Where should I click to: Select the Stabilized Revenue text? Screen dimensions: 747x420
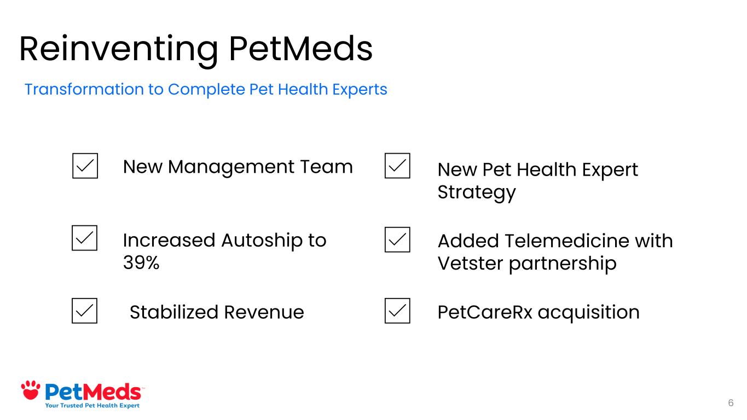coord(216,312)
